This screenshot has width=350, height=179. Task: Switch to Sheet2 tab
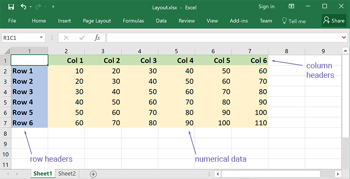(x=67, y=174)
